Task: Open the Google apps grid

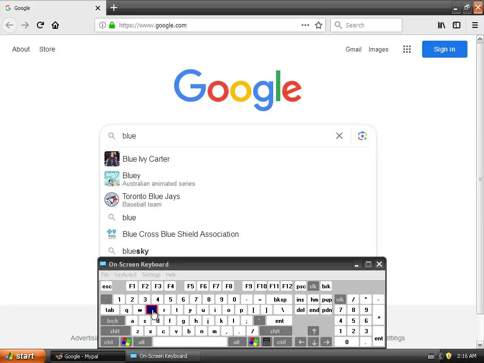Action: [407, 49]
